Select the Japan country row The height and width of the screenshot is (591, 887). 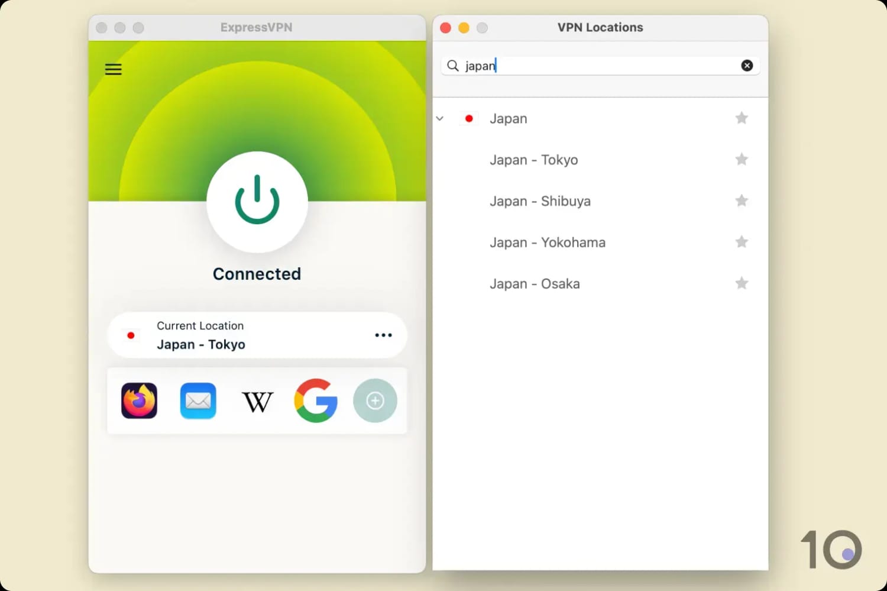(600, 118)
